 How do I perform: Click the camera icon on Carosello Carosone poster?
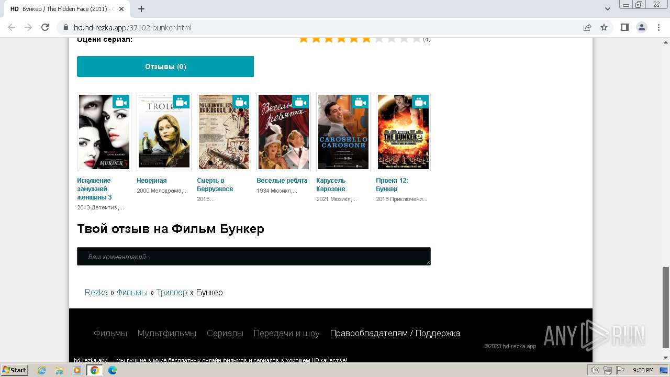pos(360,102)
